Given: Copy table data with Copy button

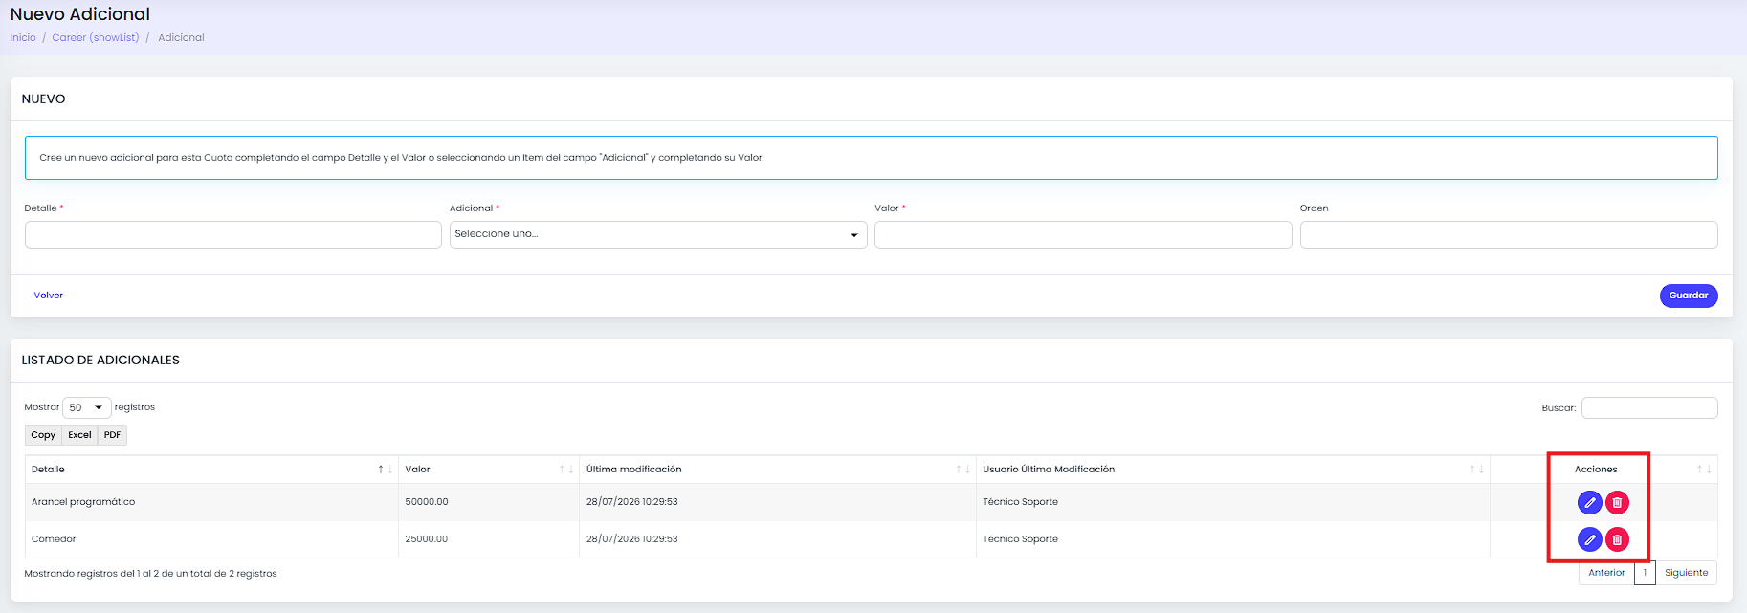Looking at the screenshot, I should 43,435.
